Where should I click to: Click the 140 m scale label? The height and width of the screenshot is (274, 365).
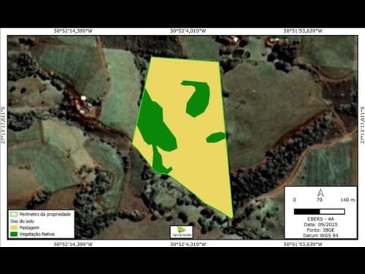coord(347,200)
